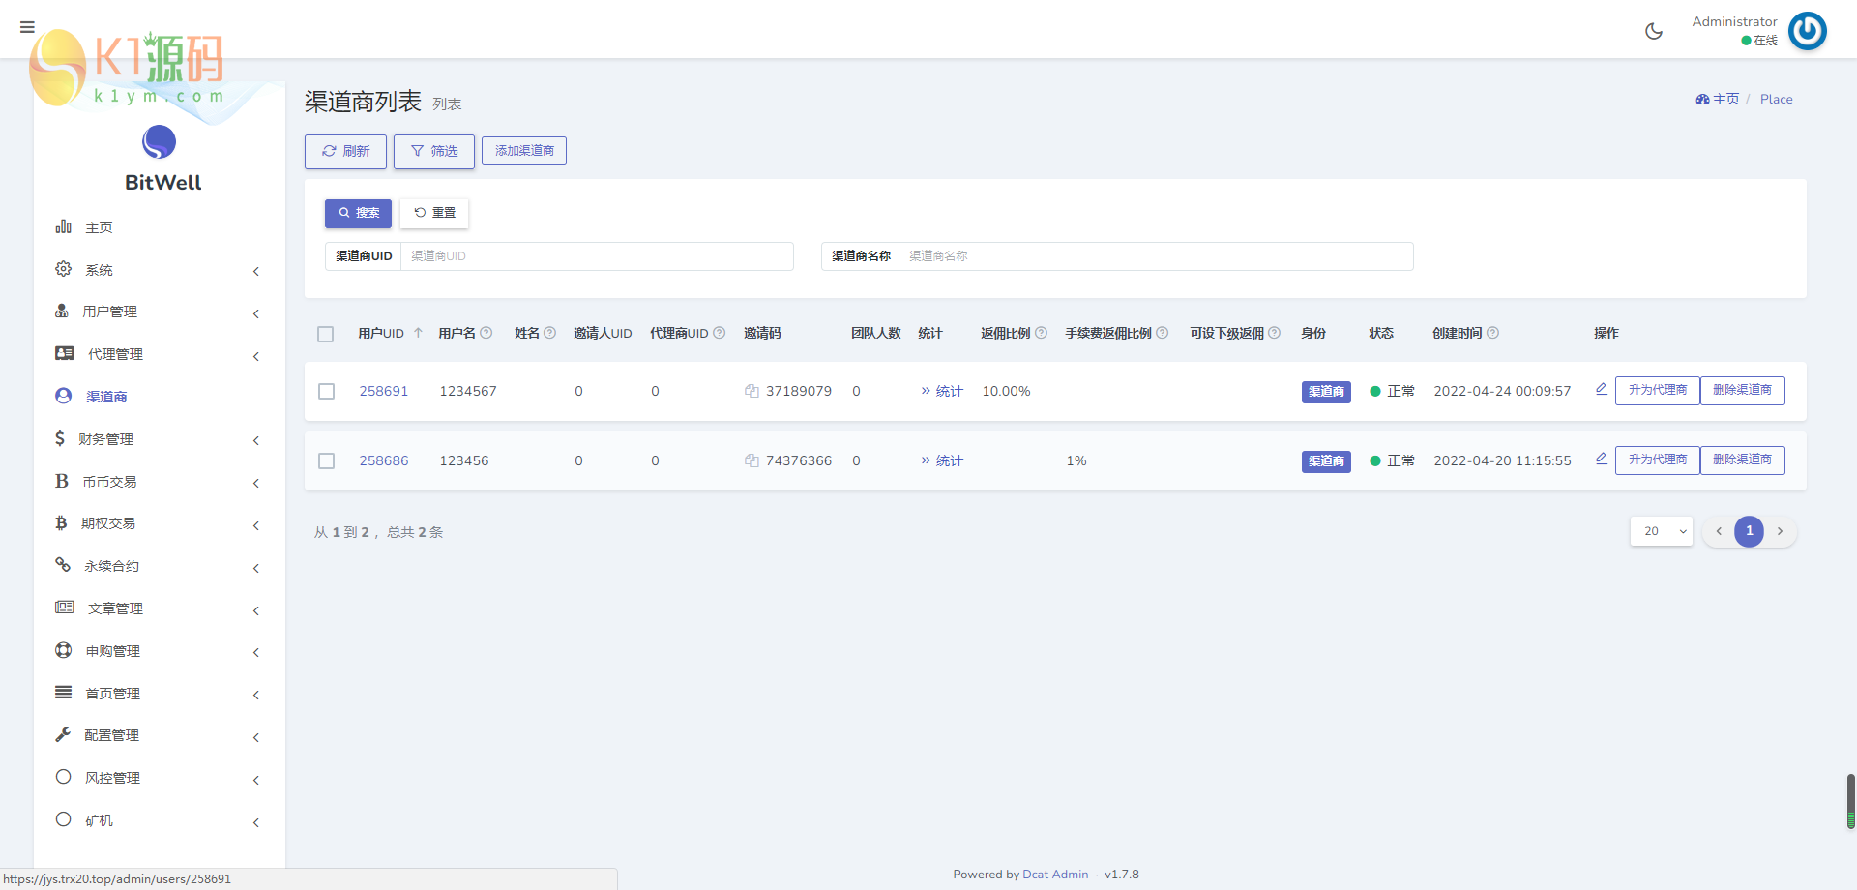Click the edit pencil icon for user 258686
1857x890 pixels.
tap(1601, 459)
